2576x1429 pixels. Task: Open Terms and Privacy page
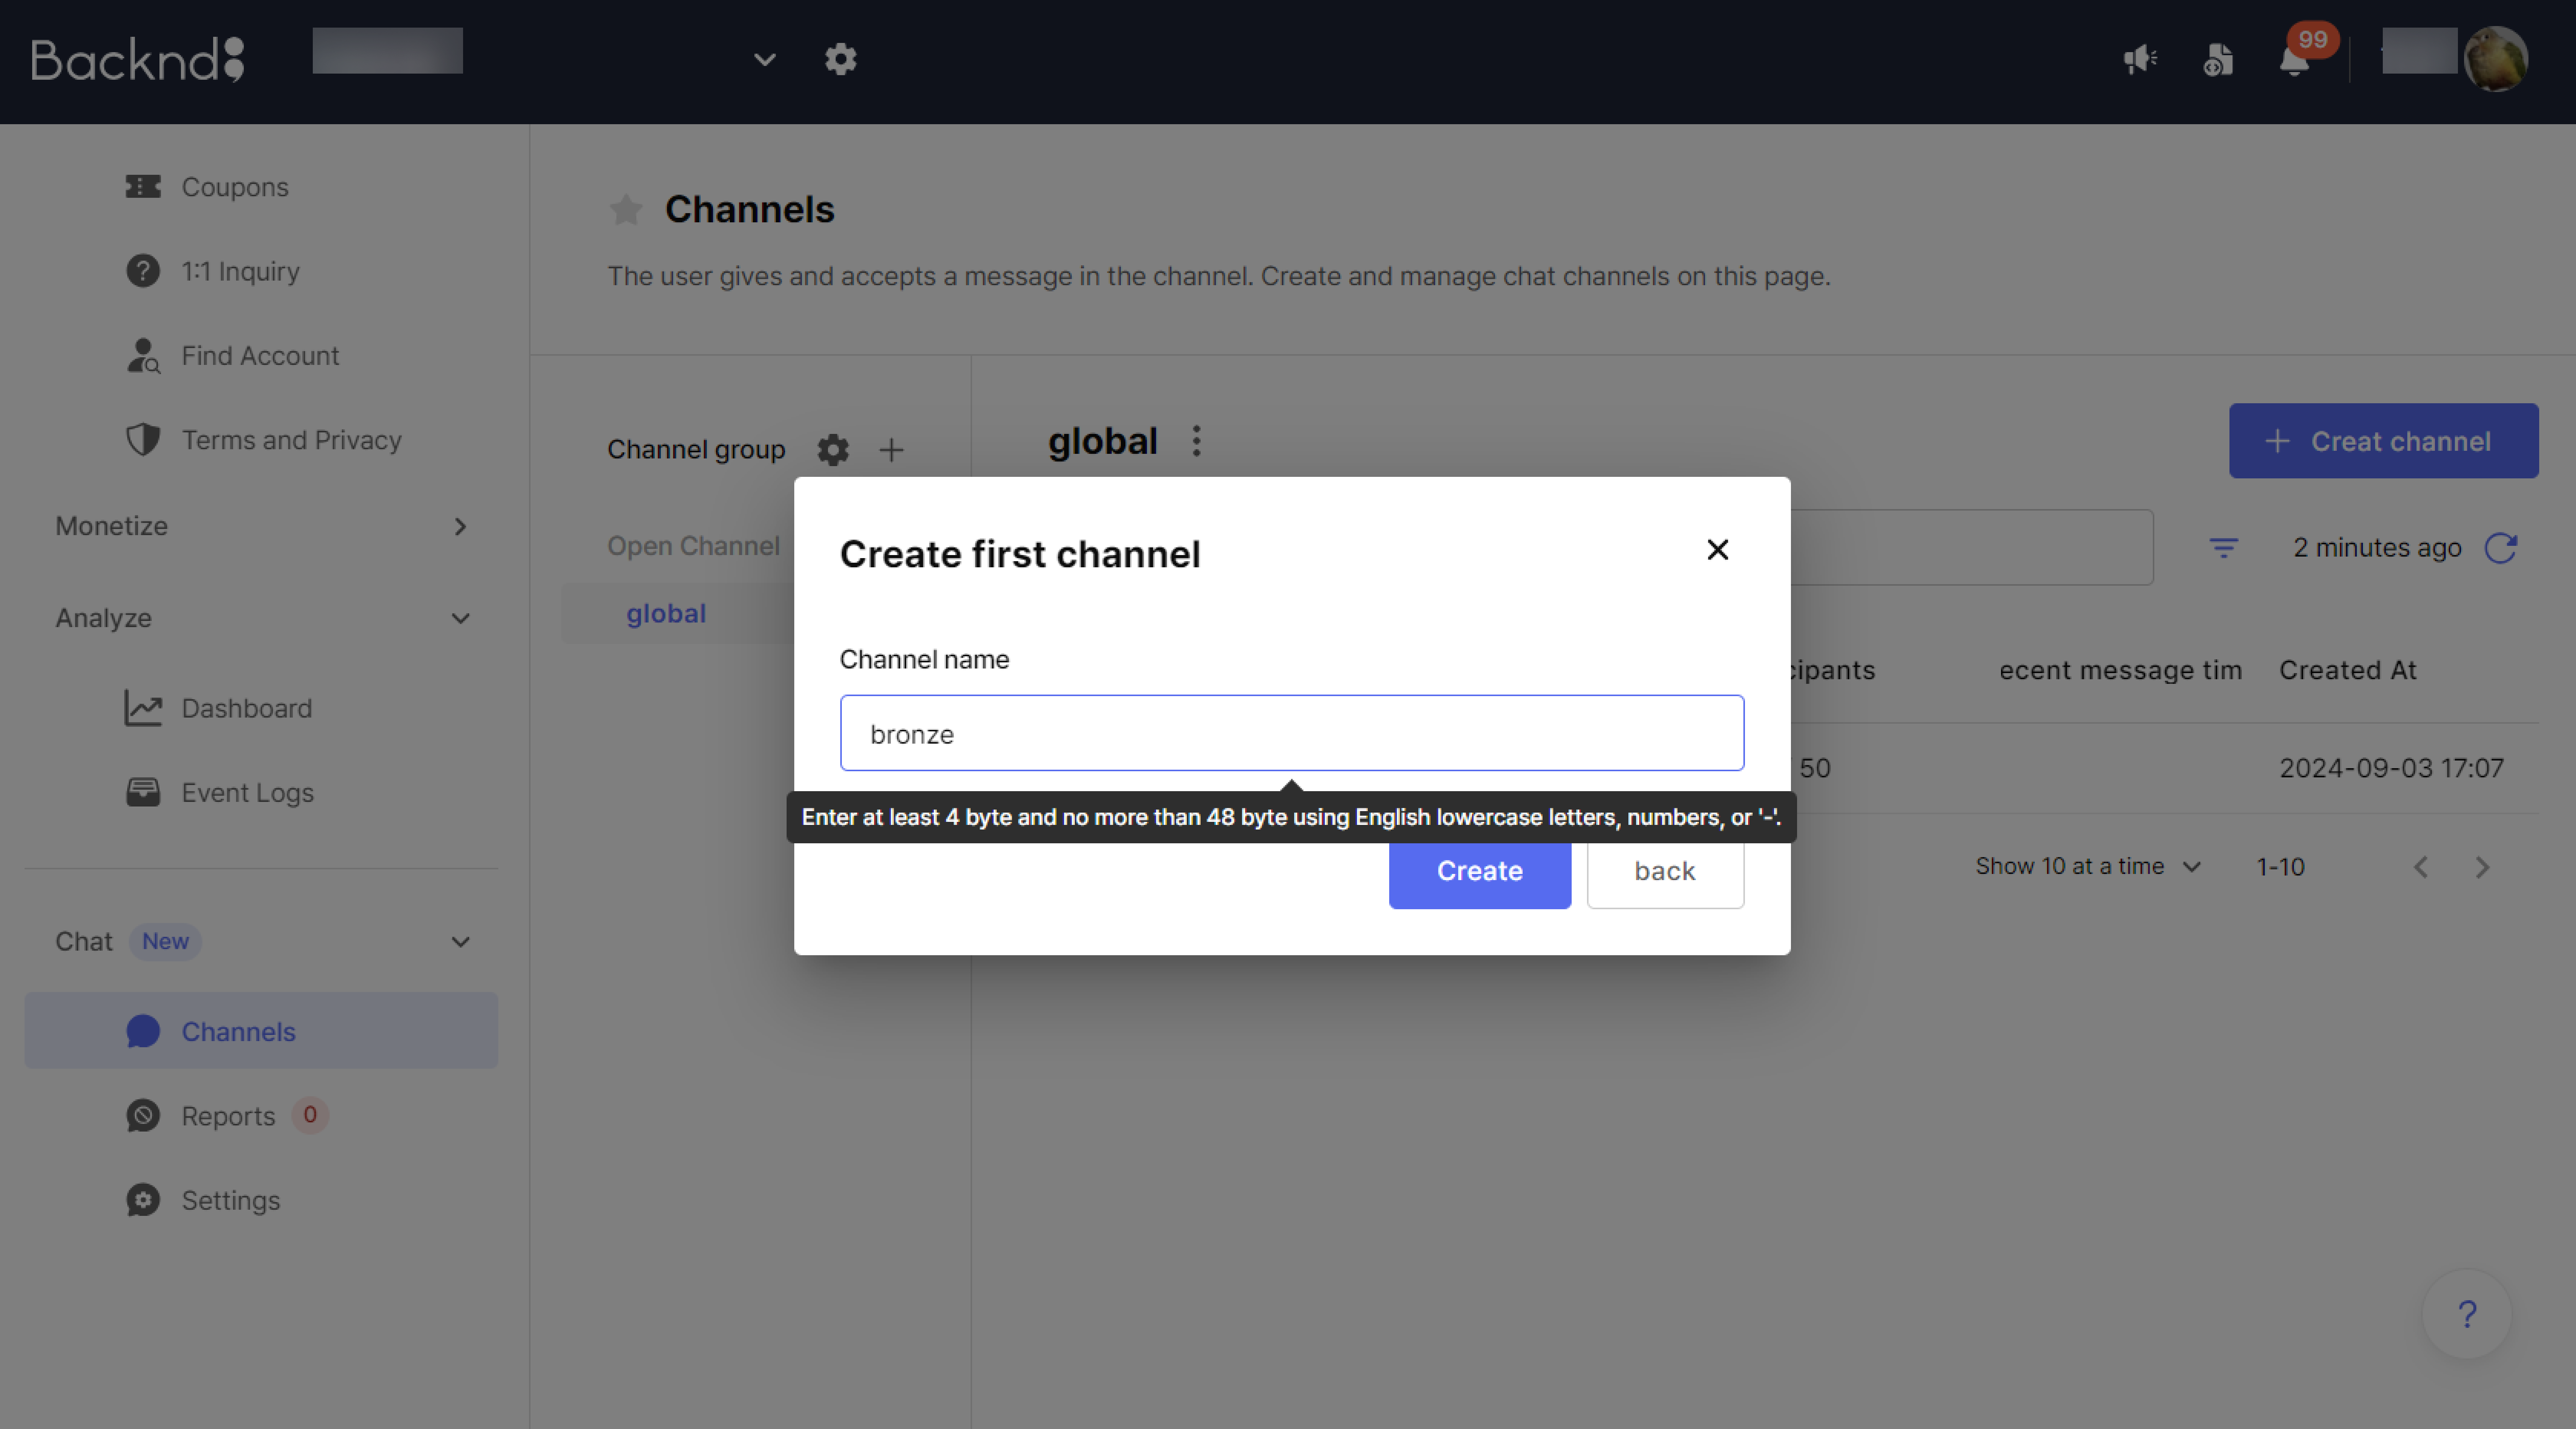point(291,440)
